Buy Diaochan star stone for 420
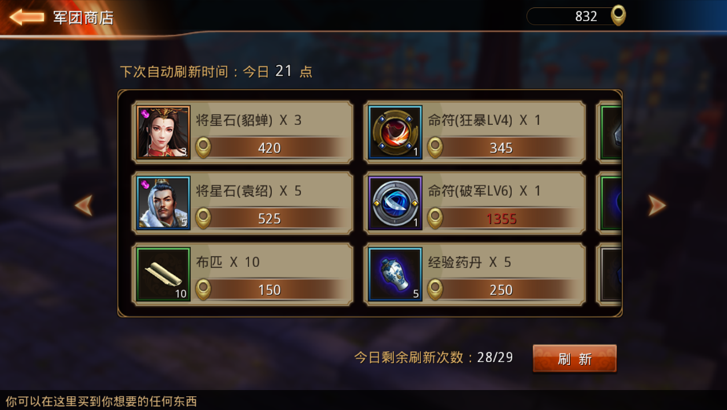This screenshot has width=727, height=410. (x=271, y=148)
